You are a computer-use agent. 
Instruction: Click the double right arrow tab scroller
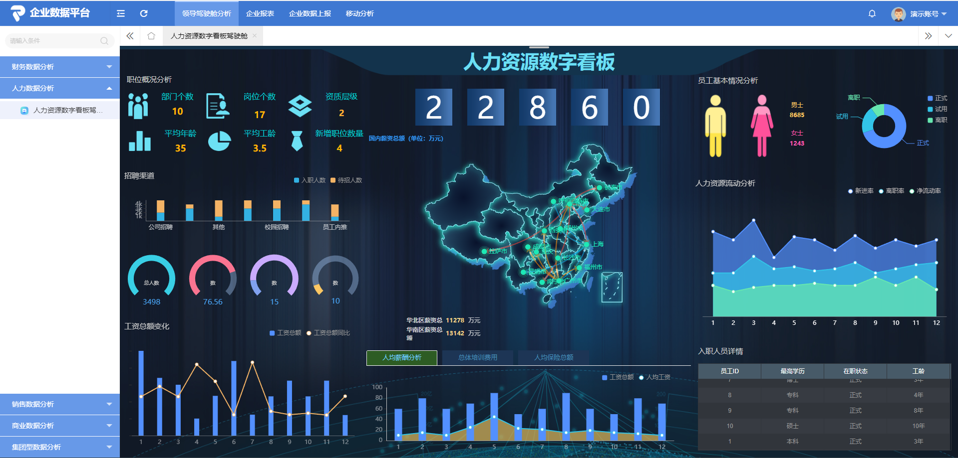[928, 36]
